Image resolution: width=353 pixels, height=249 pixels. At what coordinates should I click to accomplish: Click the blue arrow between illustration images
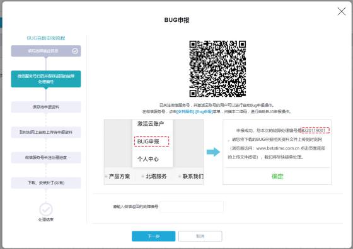[213, 152]
